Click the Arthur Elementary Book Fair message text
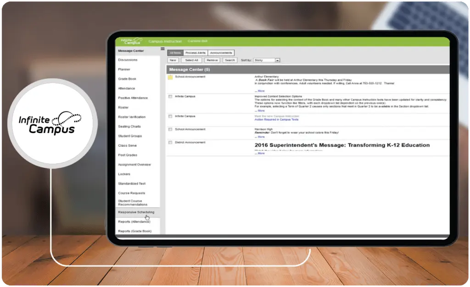The height and width of the screenshot is (287, 470). tap(325, 80)
